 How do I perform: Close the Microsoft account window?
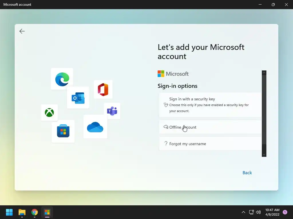(286, 5)
